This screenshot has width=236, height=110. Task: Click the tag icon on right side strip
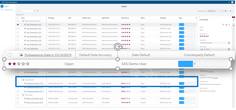(x=233, y=25)
